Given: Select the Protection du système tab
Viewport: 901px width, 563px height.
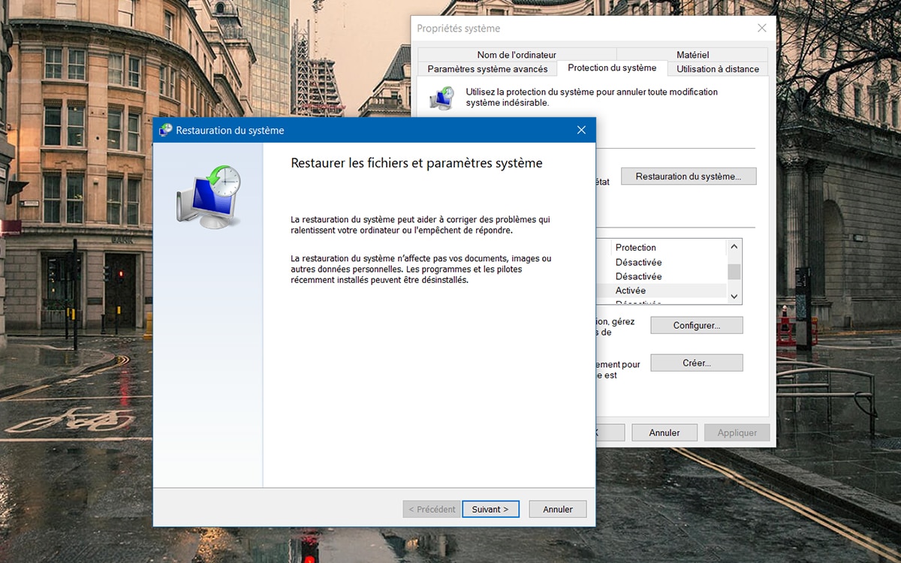Looking at the screenshot, I should [611, 68].
